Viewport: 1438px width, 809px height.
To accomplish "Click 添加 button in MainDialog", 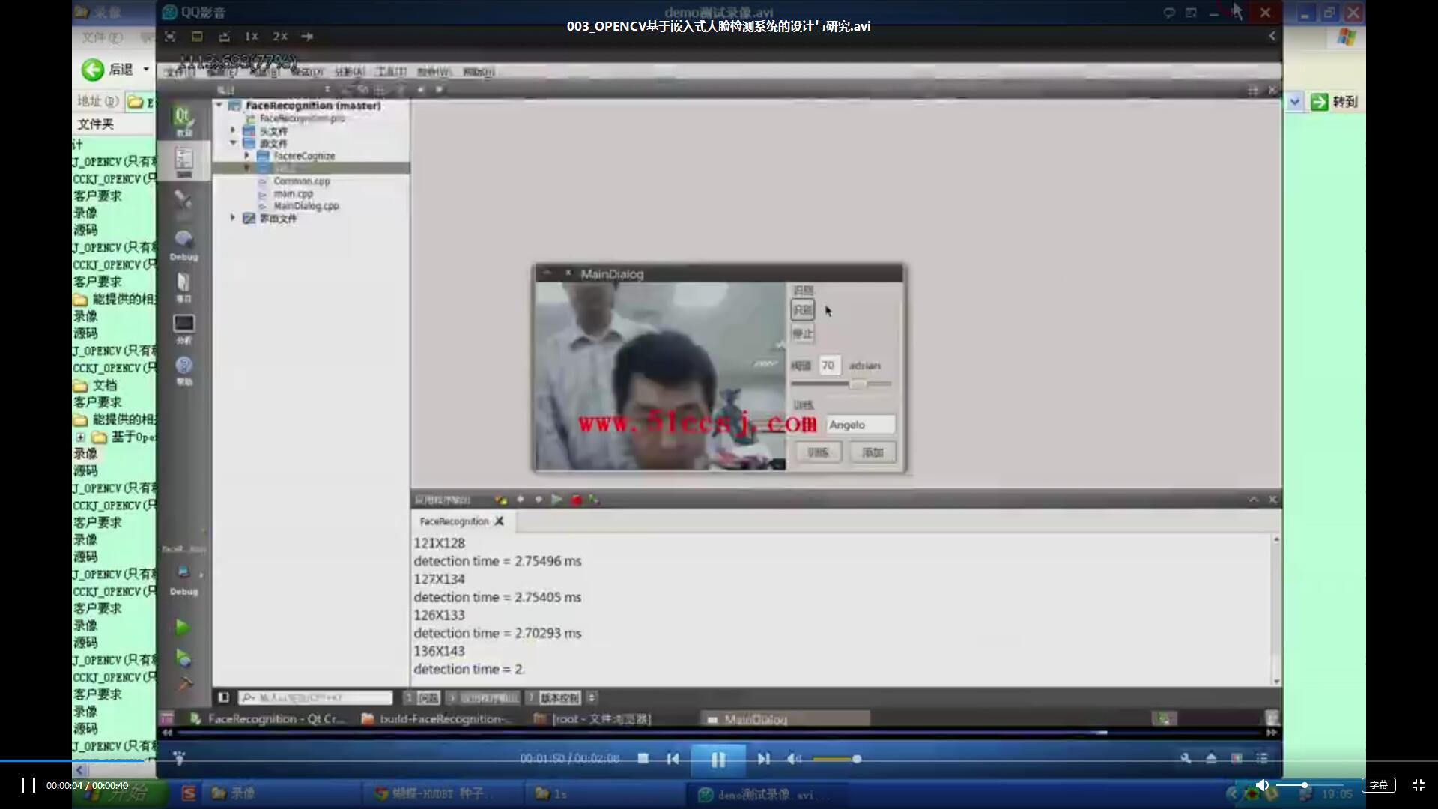I will [x=873, y=452].
